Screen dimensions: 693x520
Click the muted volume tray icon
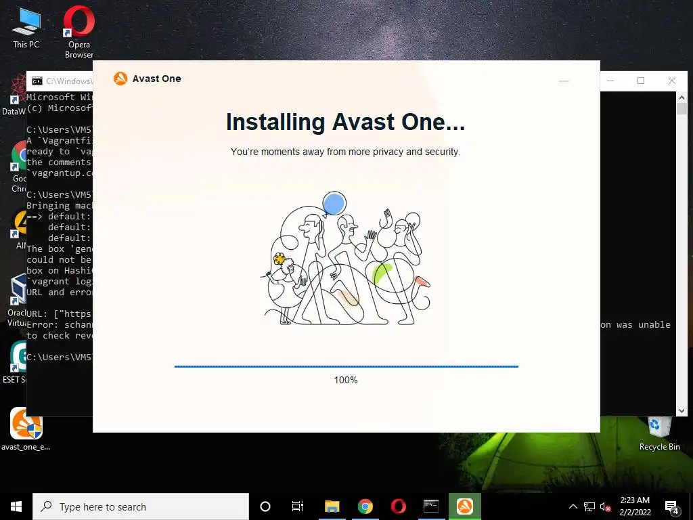click(x=606, y=506)
